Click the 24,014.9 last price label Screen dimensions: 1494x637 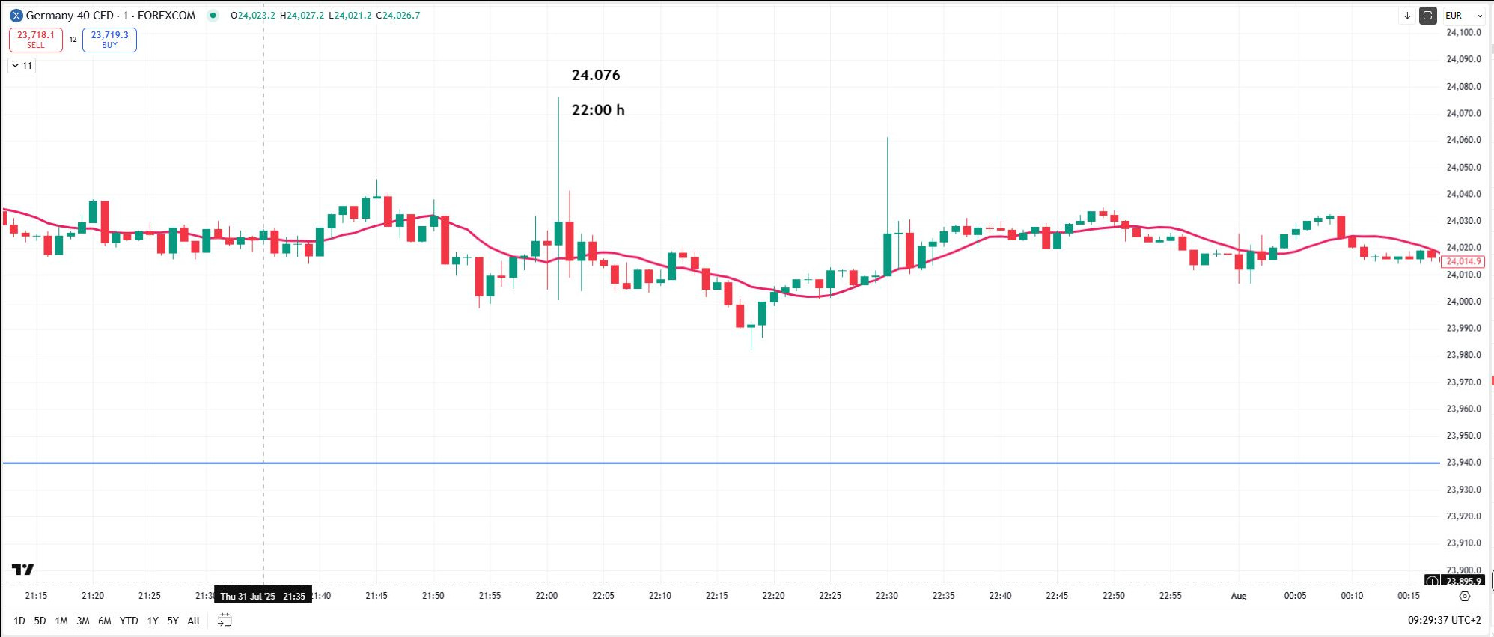1463,261
